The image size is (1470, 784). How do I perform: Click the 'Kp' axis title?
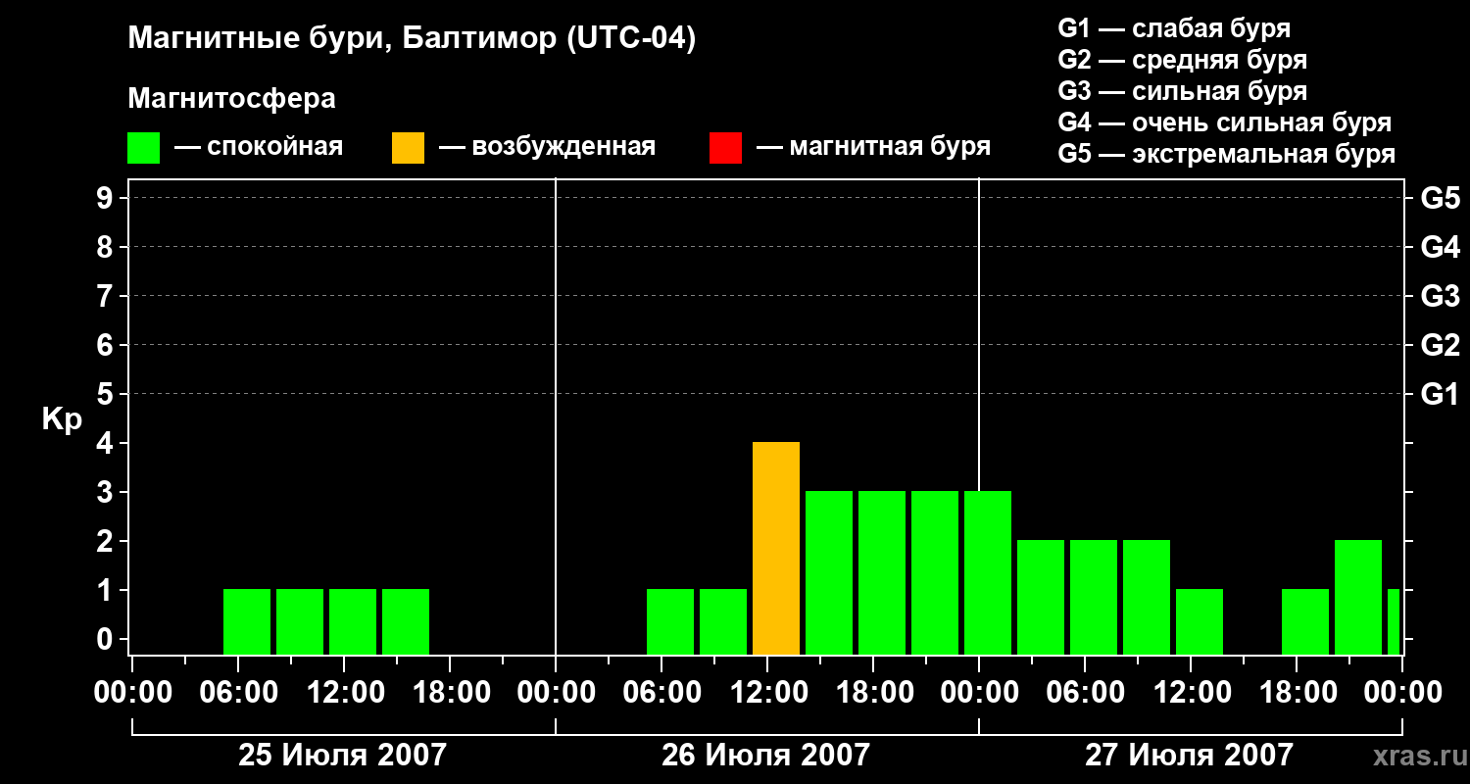[62, 419]
